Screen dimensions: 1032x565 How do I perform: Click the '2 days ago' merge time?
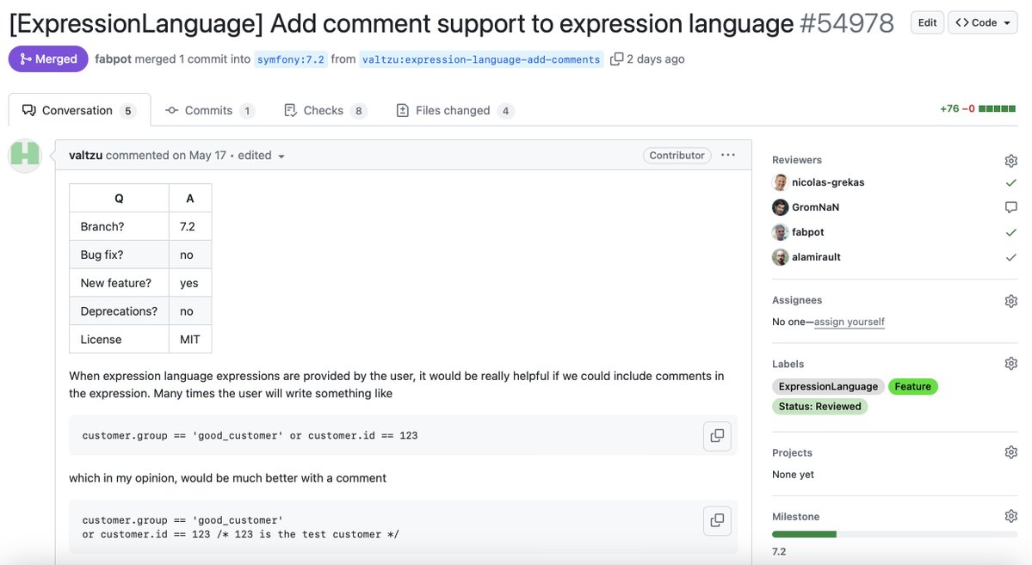[x=656, y=59]
